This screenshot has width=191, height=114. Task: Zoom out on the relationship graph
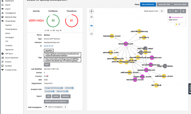tap(92, 34)
